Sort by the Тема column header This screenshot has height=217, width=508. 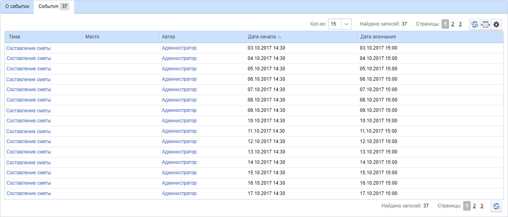[x=14, y=37]
